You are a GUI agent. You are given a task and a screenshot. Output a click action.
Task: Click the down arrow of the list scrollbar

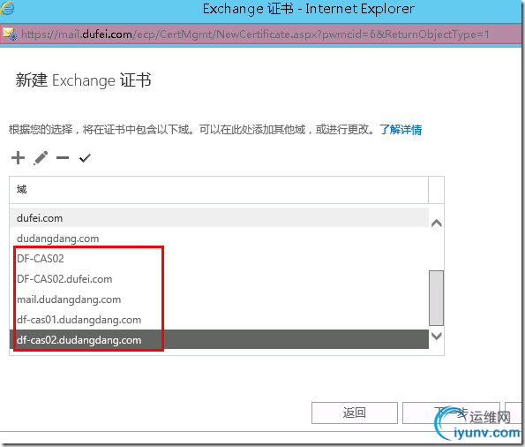coord(436,336)
